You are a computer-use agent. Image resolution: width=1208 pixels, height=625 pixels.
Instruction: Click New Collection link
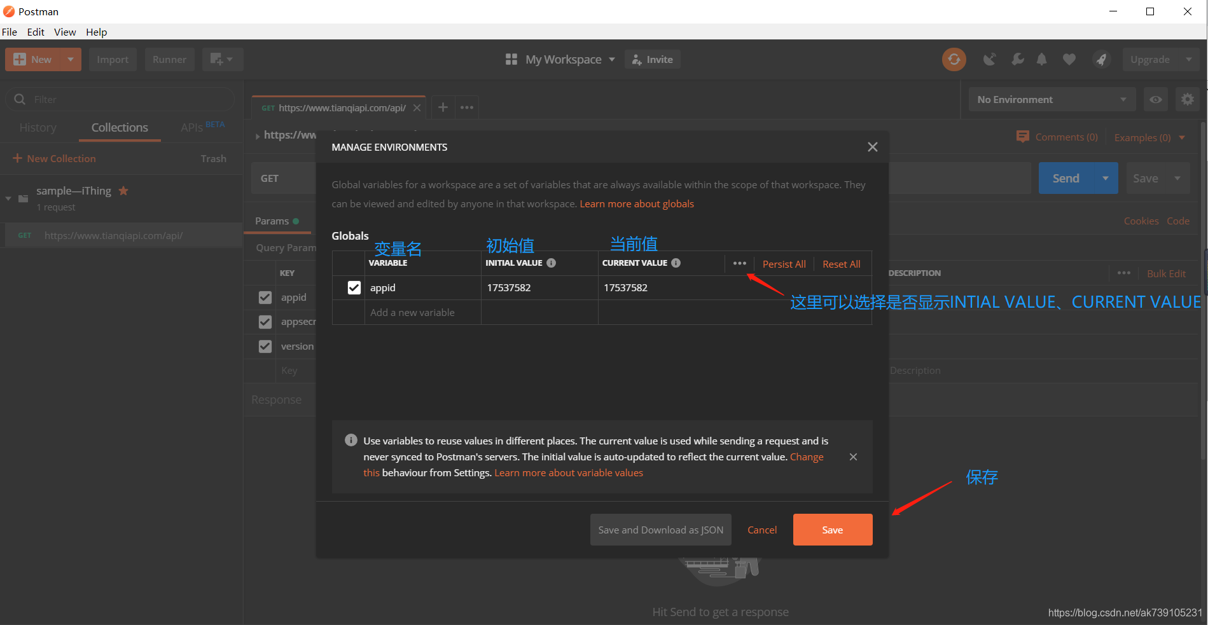point(54,158)
